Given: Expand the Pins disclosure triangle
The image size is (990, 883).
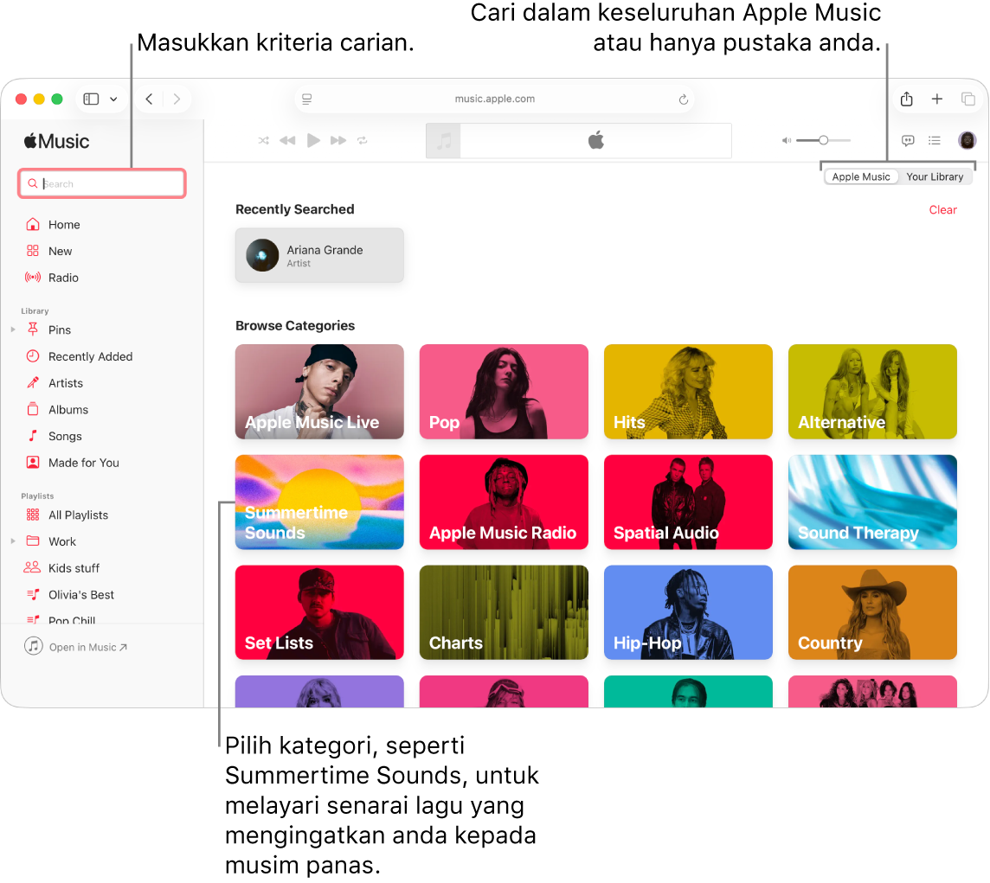Looking at the screenshot, I should (x=13, y=330).
